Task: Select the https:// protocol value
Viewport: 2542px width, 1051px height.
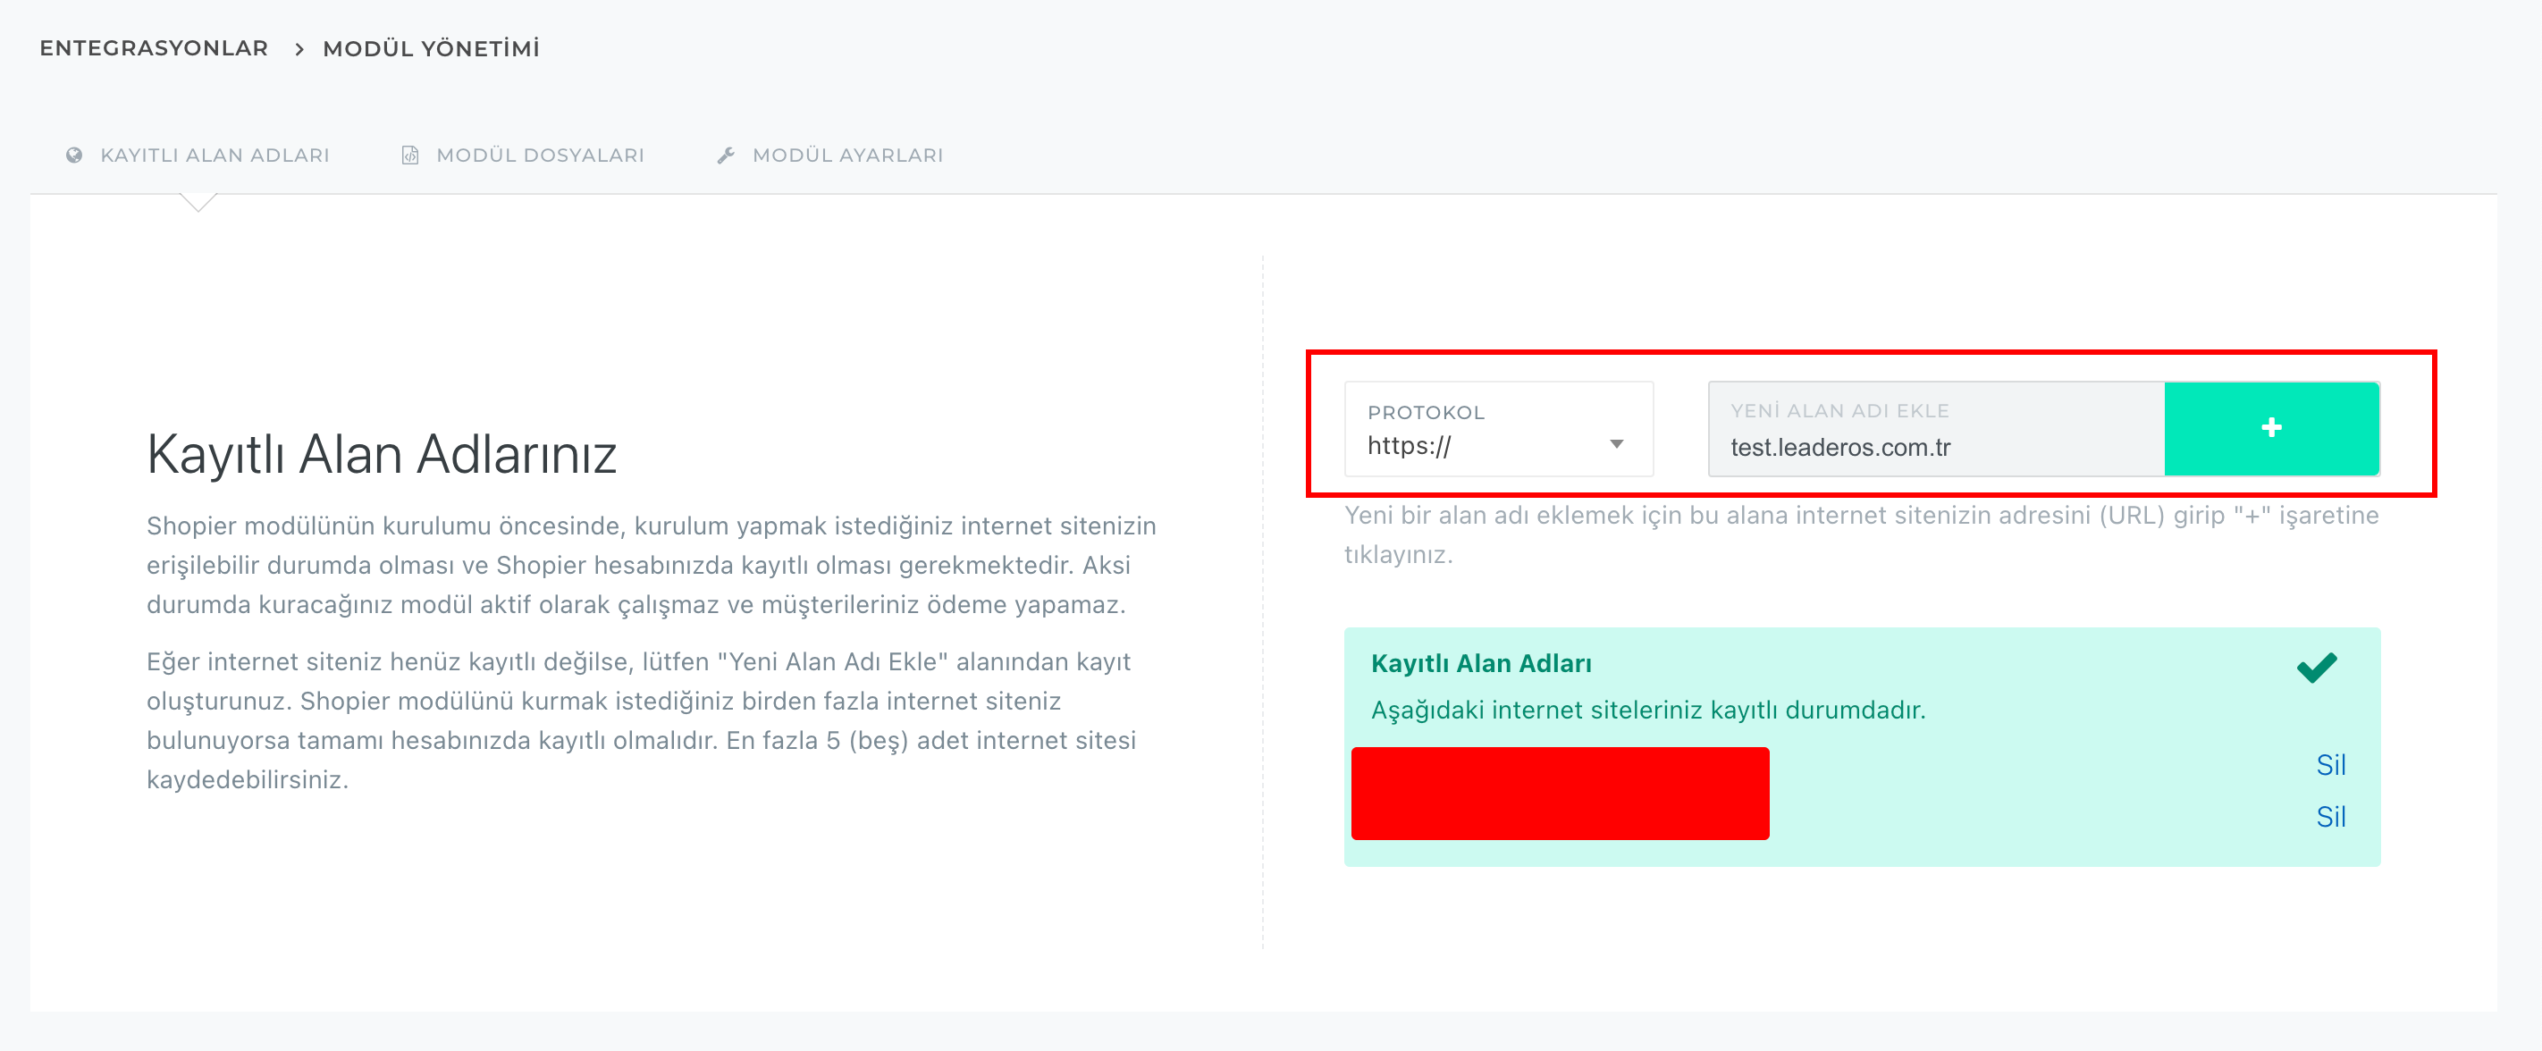Action: click(1410, 446)
